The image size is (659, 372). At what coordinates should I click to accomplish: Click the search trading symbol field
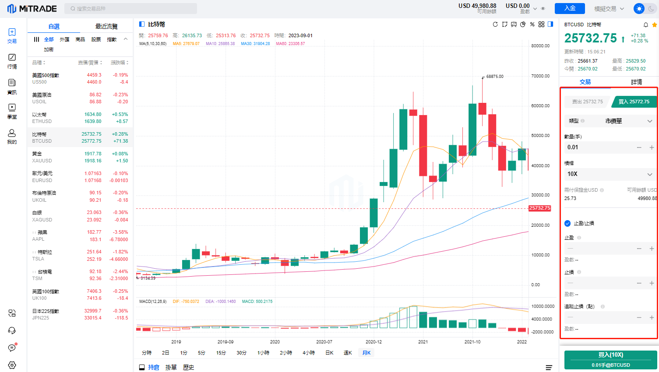coord(131,9)
